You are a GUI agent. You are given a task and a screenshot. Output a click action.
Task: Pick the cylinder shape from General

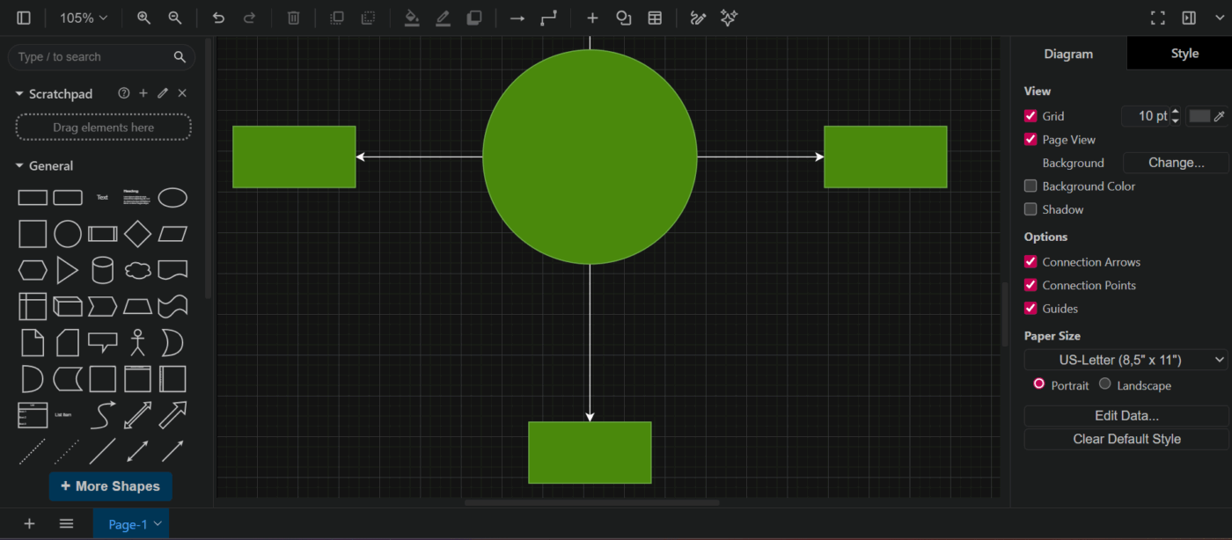click(103, 270)
